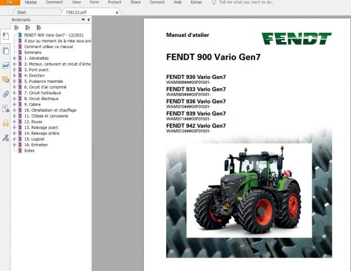Open bookmark 'Comment utiliser ce manuel'

(49, 47)
